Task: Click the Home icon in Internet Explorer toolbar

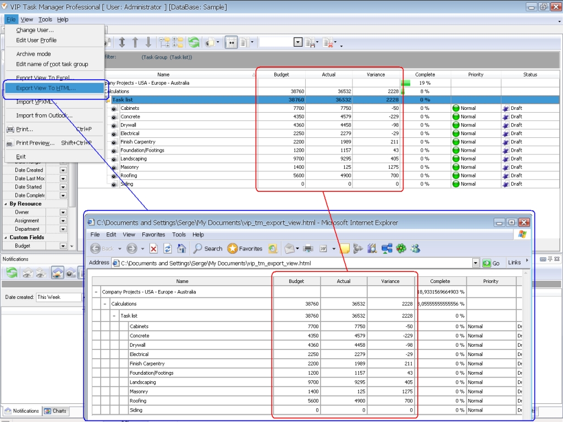Action: [x=181, y=248]
